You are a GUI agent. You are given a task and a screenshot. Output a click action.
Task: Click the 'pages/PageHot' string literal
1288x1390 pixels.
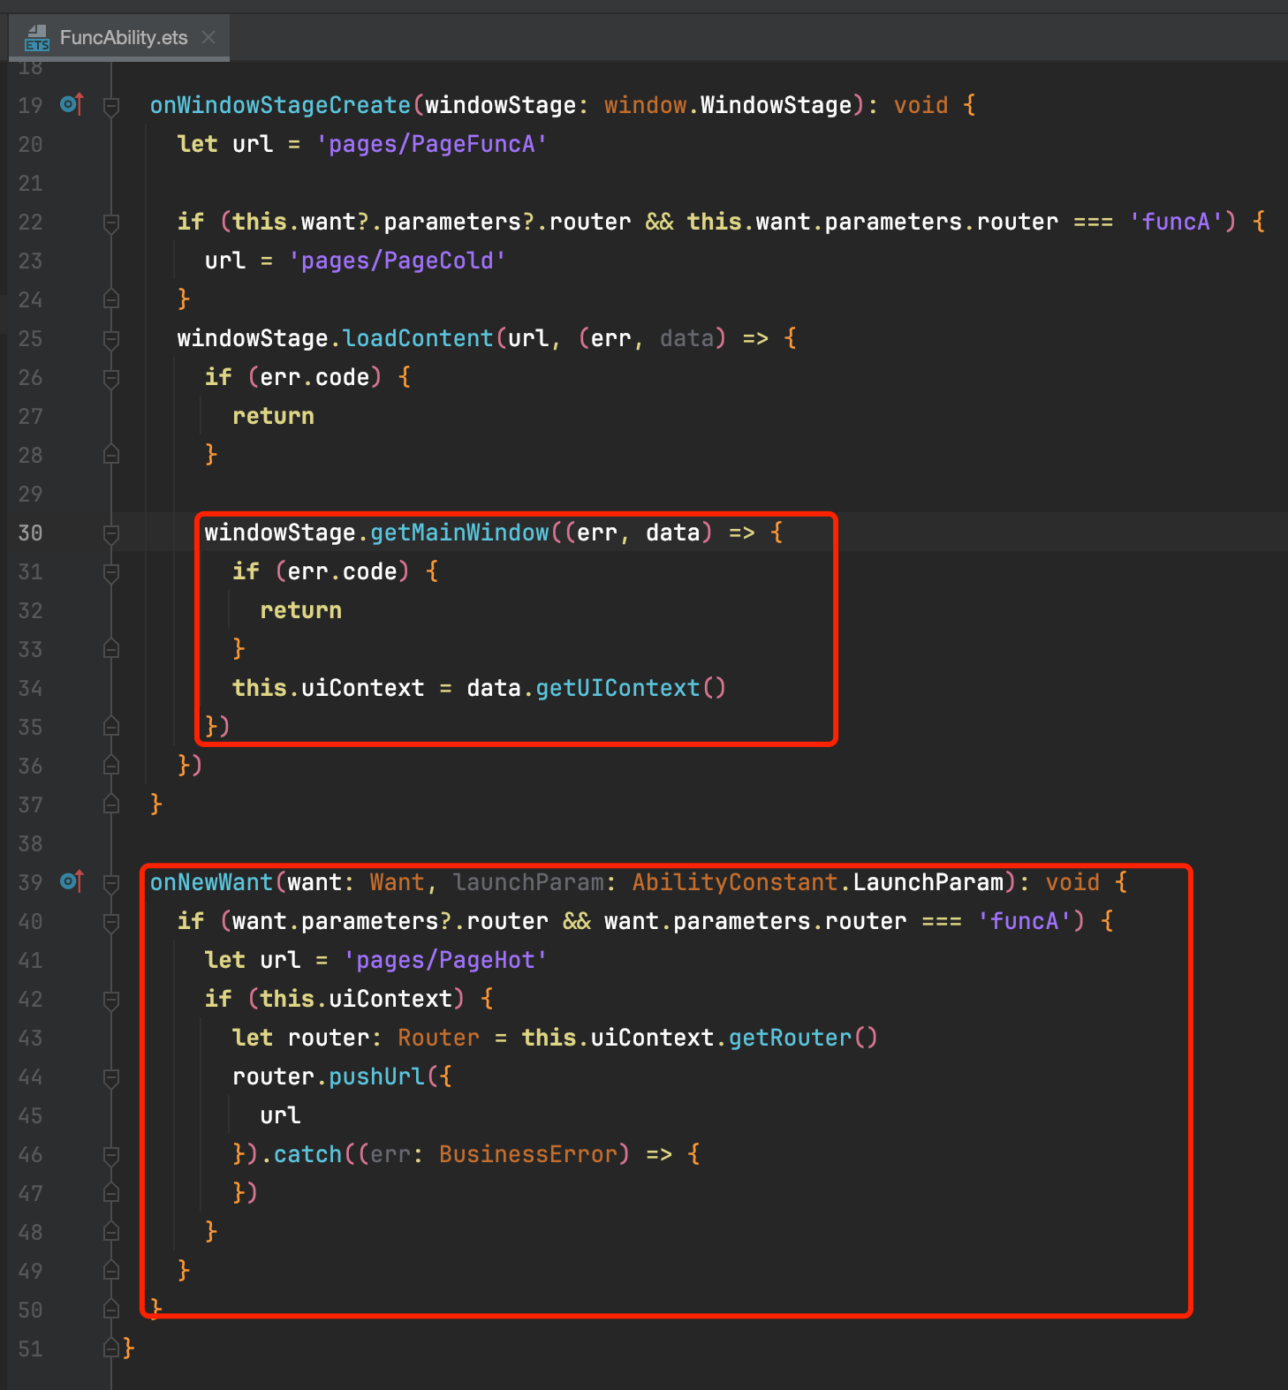pyautogui.click(x=445, y=960)
